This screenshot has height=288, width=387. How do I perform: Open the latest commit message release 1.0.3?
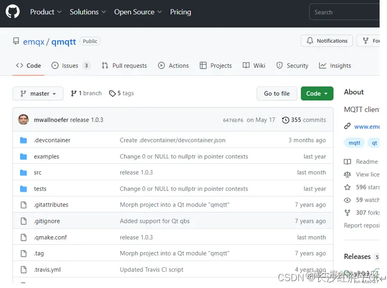pos(87,120)
